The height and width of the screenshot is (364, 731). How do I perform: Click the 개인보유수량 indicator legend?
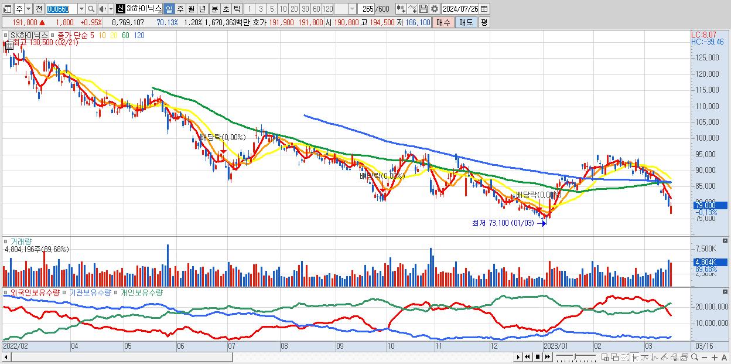click(141, 292)
